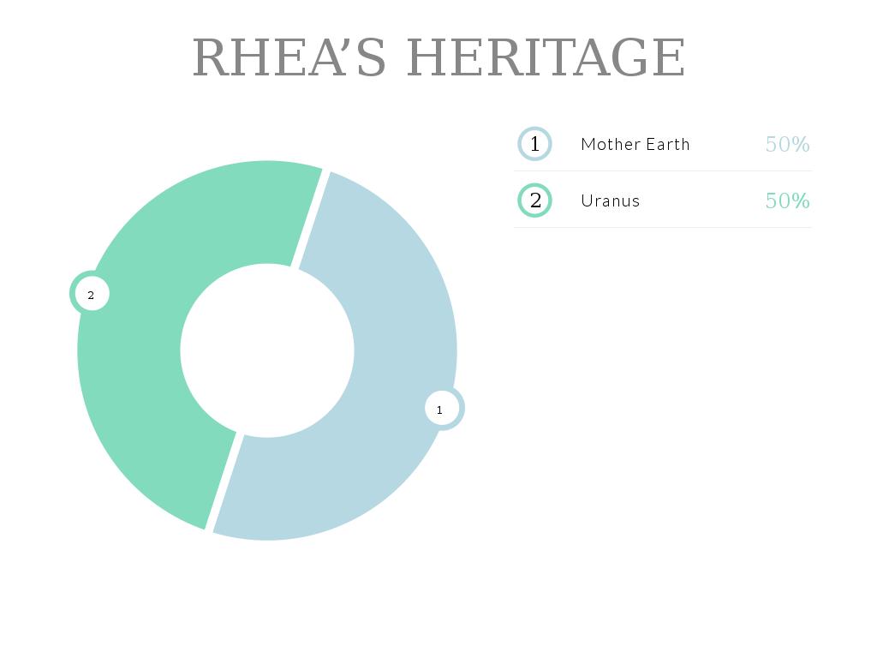877x658 pixels.
Task: Click the divider line below Mother Earth row
Action: pos(663,171)
